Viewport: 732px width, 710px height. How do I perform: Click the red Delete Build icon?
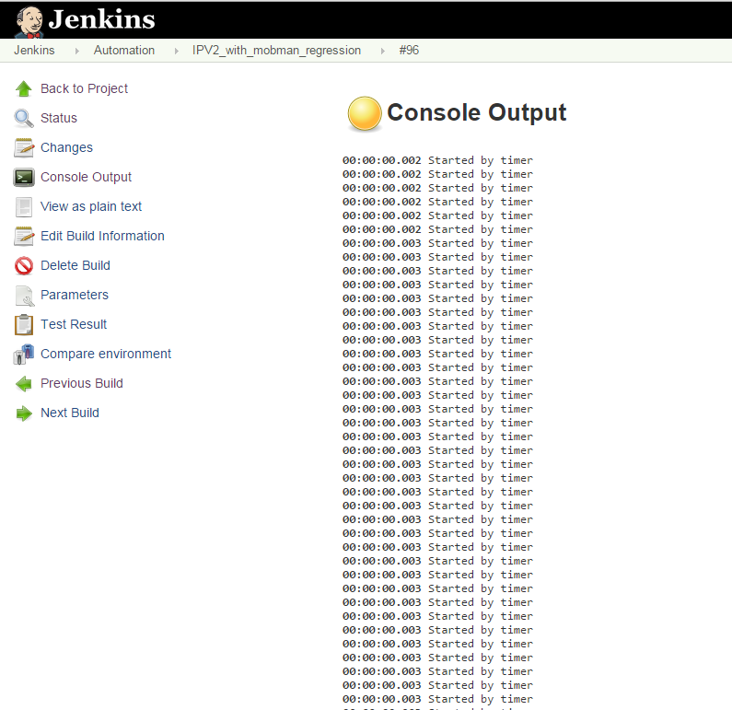click(24, 265)
